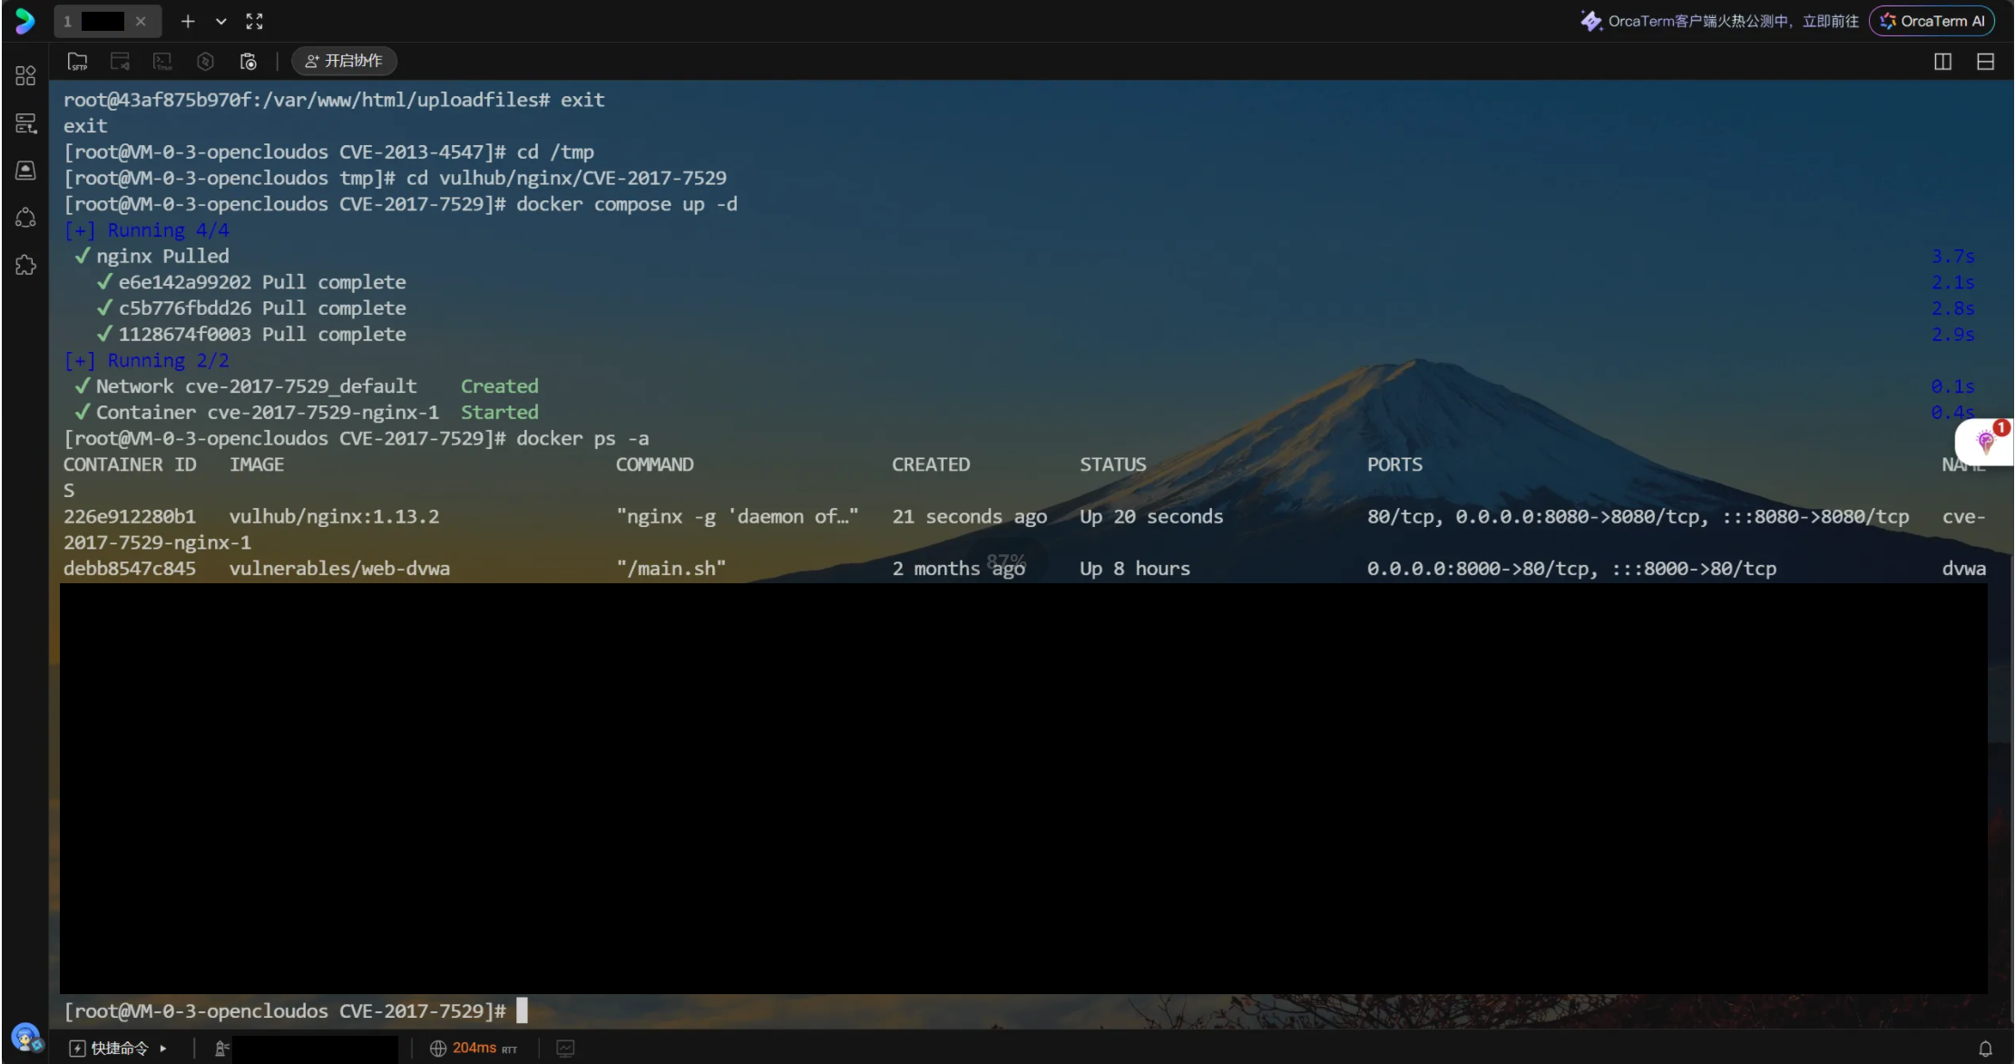This screenshot has width=2015, height=1064.
Task: Click the globe network latency icon
Action: pyautogui.click(x=438, y=1049)
